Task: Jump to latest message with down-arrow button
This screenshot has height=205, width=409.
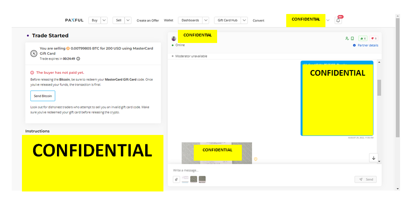Action: 374,158
